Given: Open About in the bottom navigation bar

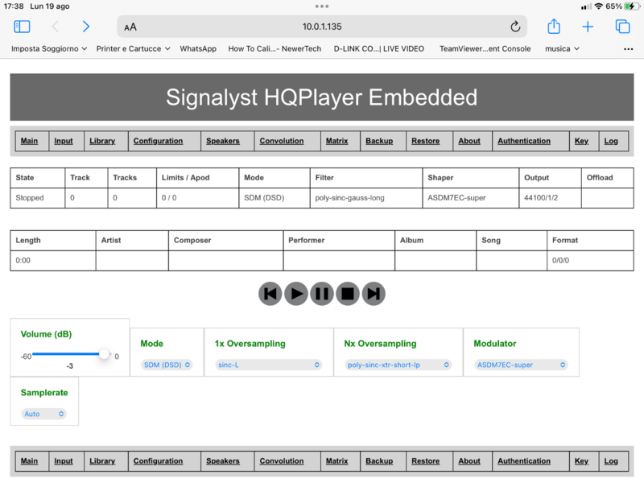Looking at the screenshot, I should [469, 461].
